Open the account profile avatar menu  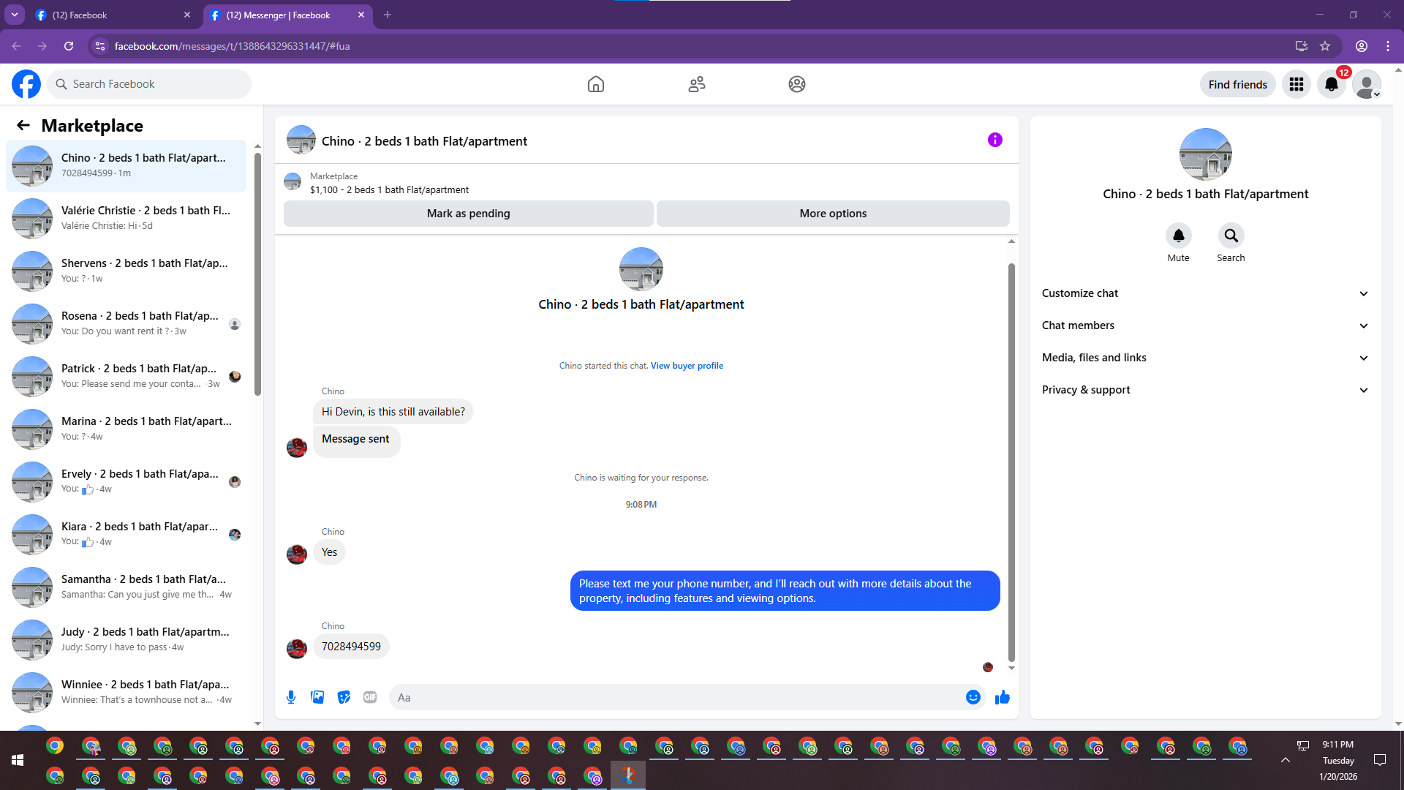click(x=1367, y=84)
